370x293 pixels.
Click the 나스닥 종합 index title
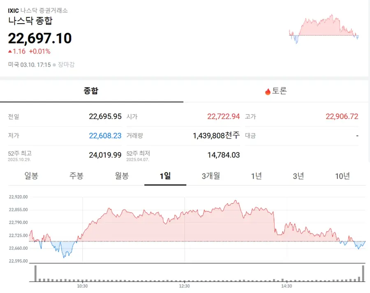[30, 21]
